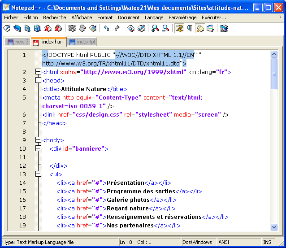286x248 pixels.
Task: Click the Undo arrow icon
Action: pyautogui.click(x=107, y=28)
